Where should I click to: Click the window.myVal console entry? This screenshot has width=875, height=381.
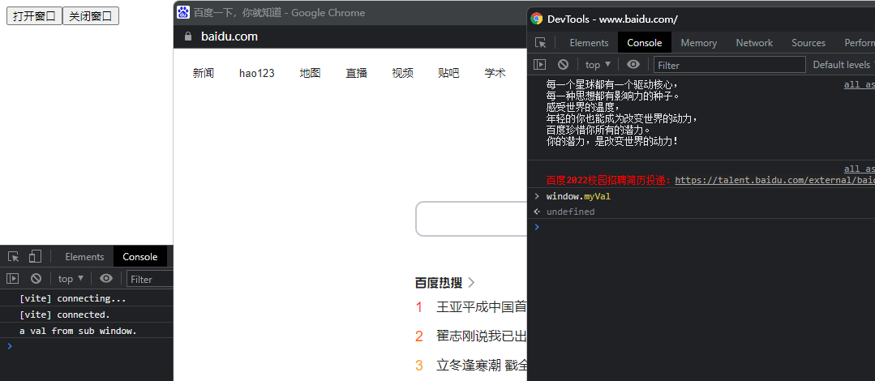coord(579,196)
